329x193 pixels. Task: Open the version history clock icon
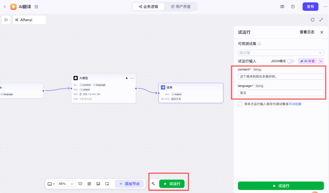[x=293, y=7]
